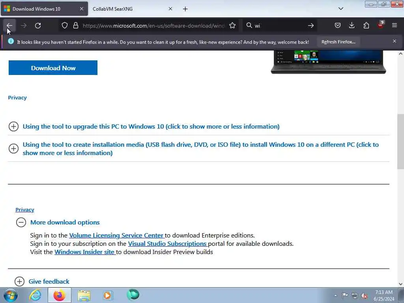Go back using the back arrow button
404x303 pixels.
(9, 26)
